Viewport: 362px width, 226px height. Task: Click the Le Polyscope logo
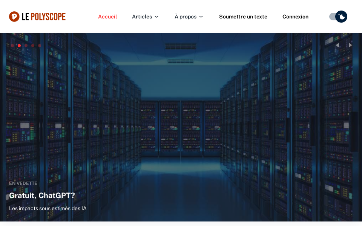point(37,17)
